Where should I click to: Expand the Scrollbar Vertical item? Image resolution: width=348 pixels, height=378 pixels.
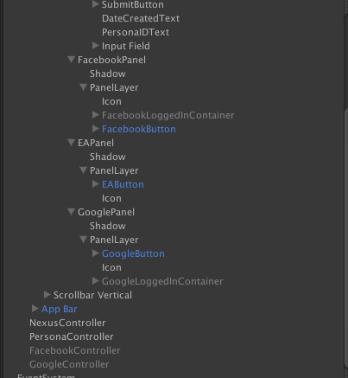coord(47,295)
